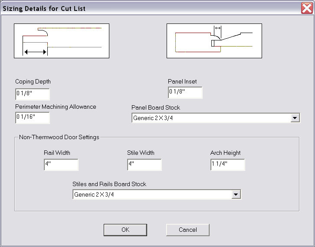Viewport: 315px width, 247px height.
Task: Click the Stile Width label
Action: 141,153
